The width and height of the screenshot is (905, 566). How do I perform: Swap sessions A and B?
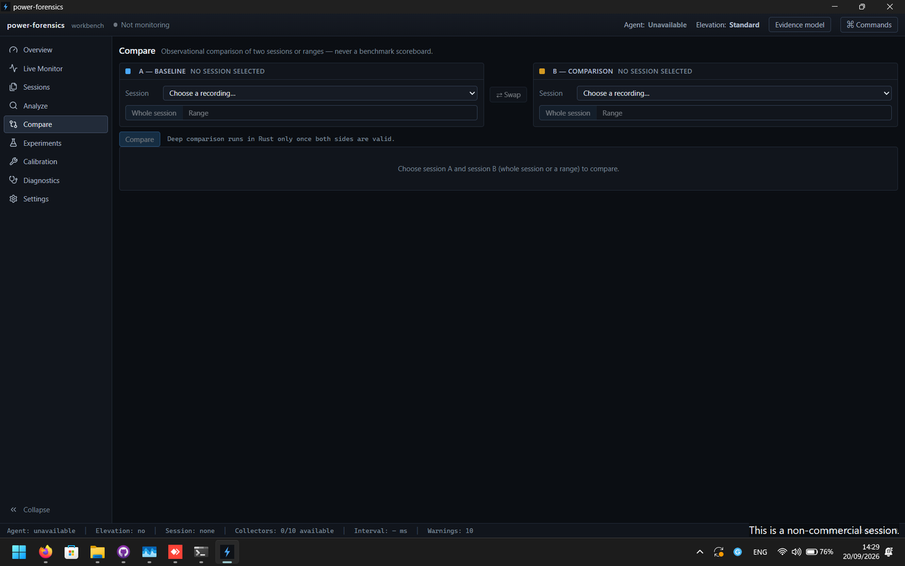tap(508, 95)
